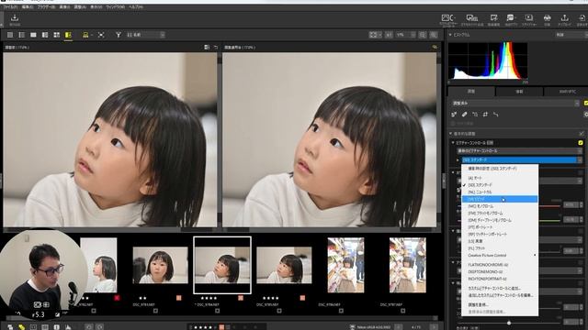
Task: Click the upload icon in toolbar
Action: pos(564,17)
